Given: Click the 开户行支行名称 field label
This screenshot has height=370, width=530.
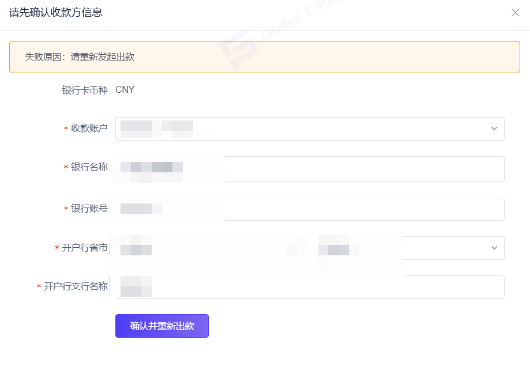Looking at the screenshot, I should click(x=76, y=286).
